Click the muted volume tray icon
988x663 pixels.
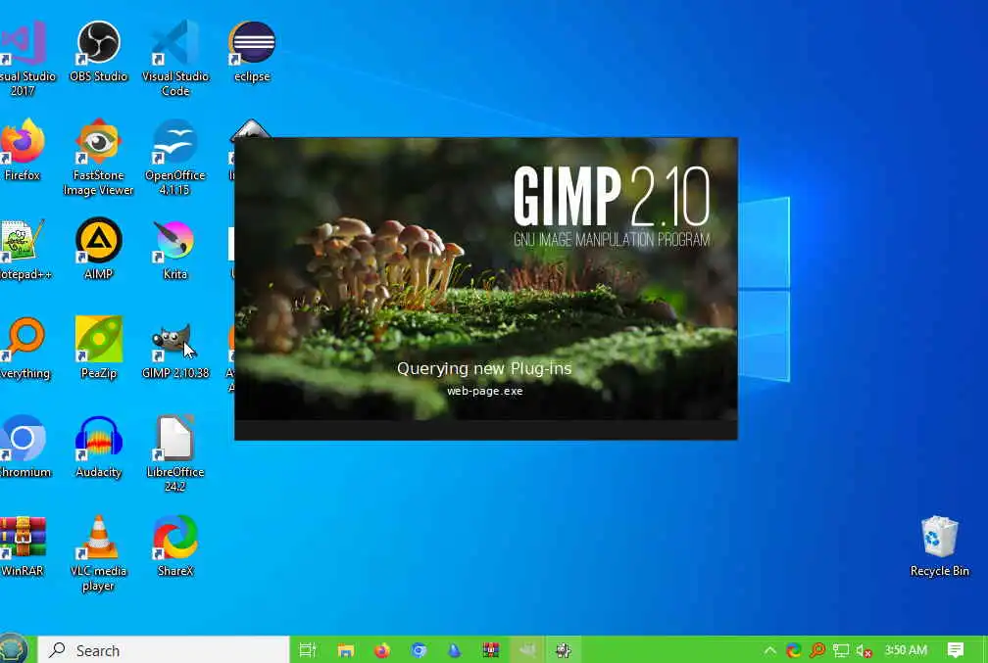click(x=864, y=650)
